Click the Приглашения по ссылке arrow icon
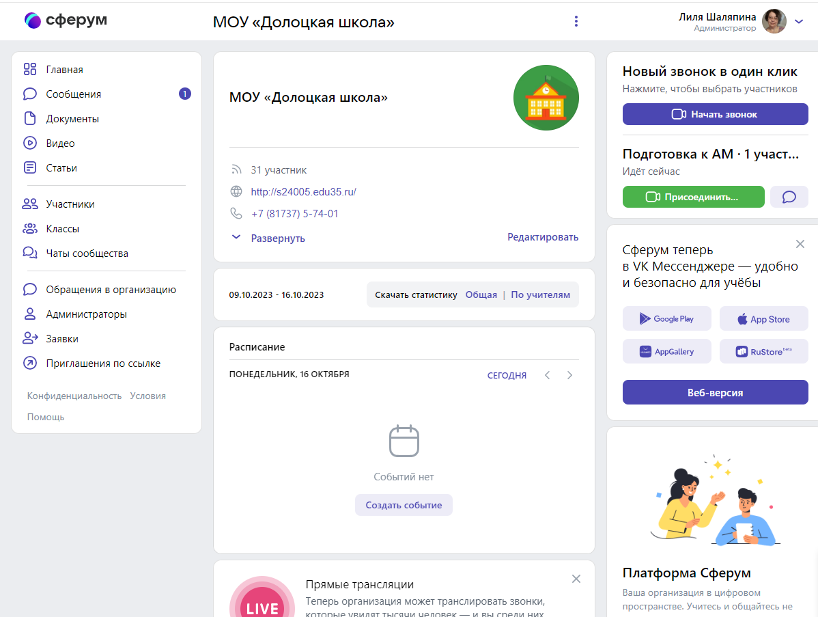The height and width of the screenshot is (617, 818). click(x=30, y=364)
